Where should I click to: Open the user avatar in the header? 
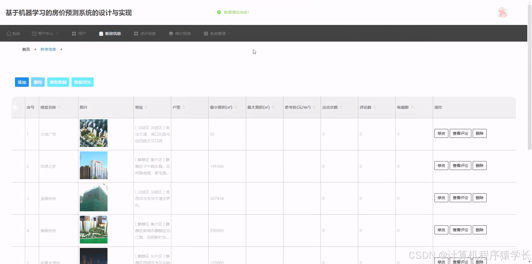(502, 12)
